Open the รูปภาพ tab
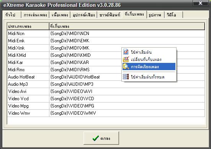Screen dimensions: 211x149 (155, 15)
